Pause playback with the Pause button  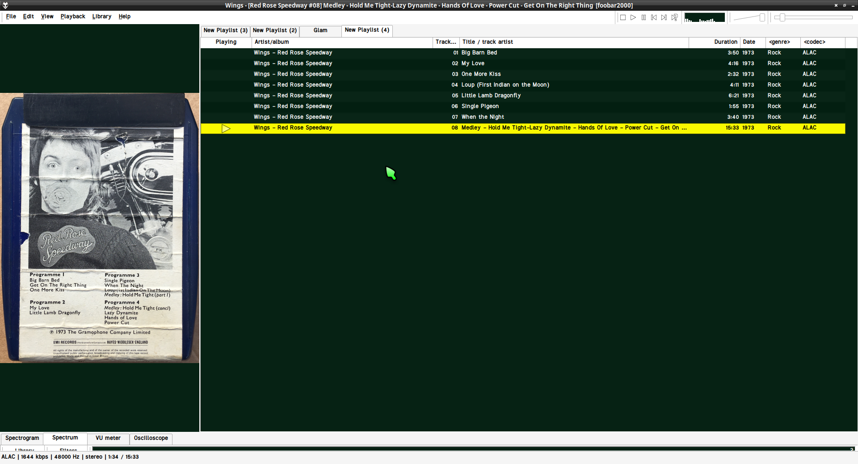643,17
